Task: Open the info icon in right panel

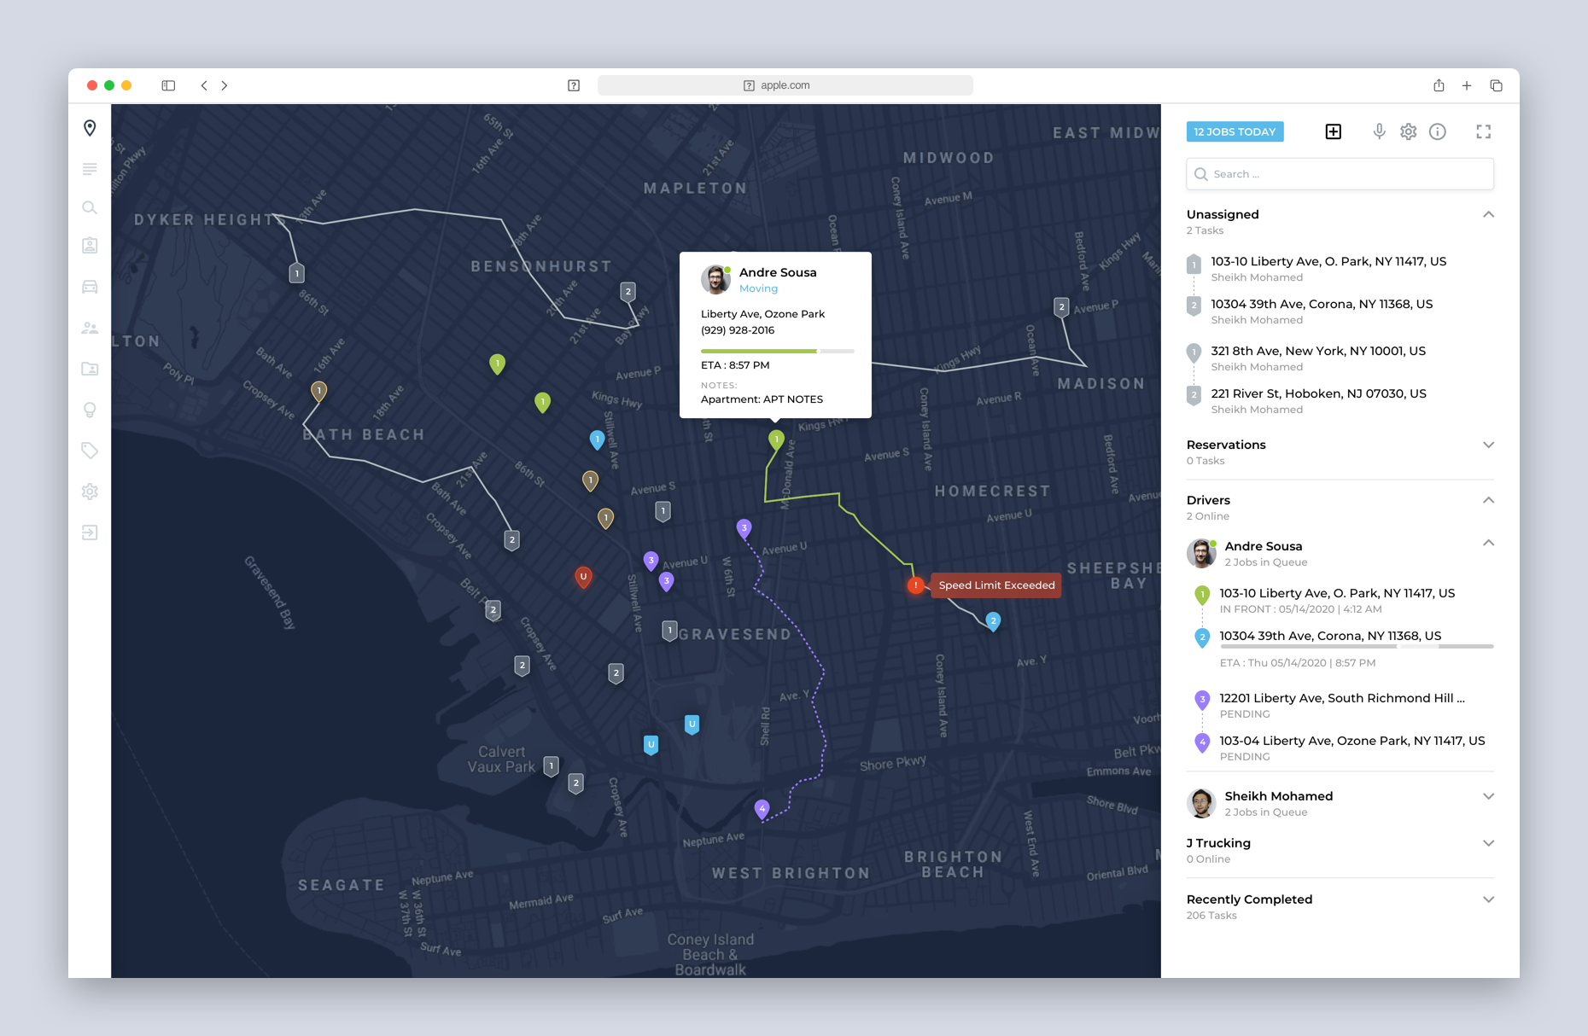Action: coord(1438,131)
